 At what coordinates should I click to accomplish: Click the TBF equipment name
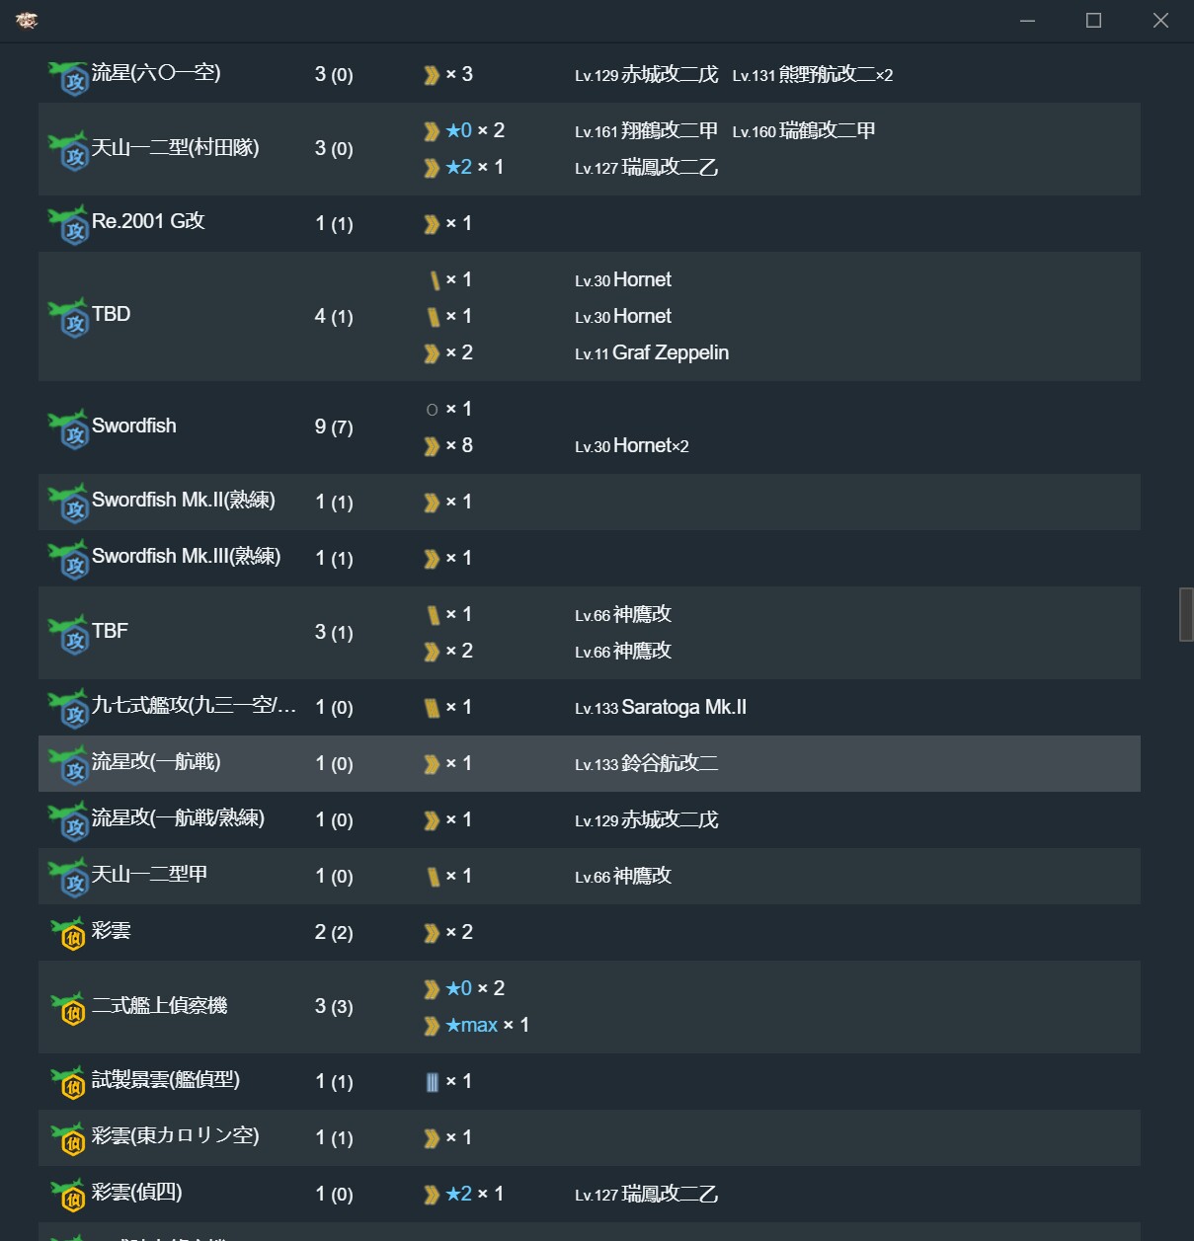click(110, 631)
